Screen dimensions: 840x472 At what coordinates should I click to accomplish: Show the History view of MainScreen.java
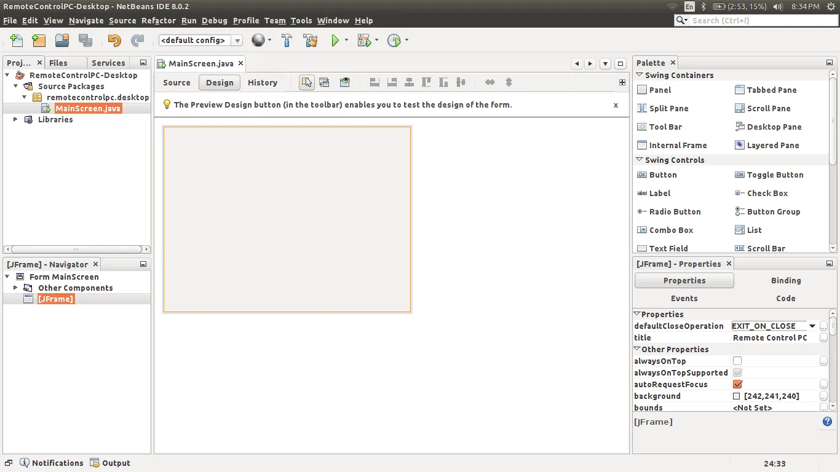tap(263, 82)
